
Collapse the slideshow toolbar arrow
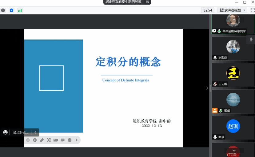coord(77,140)
